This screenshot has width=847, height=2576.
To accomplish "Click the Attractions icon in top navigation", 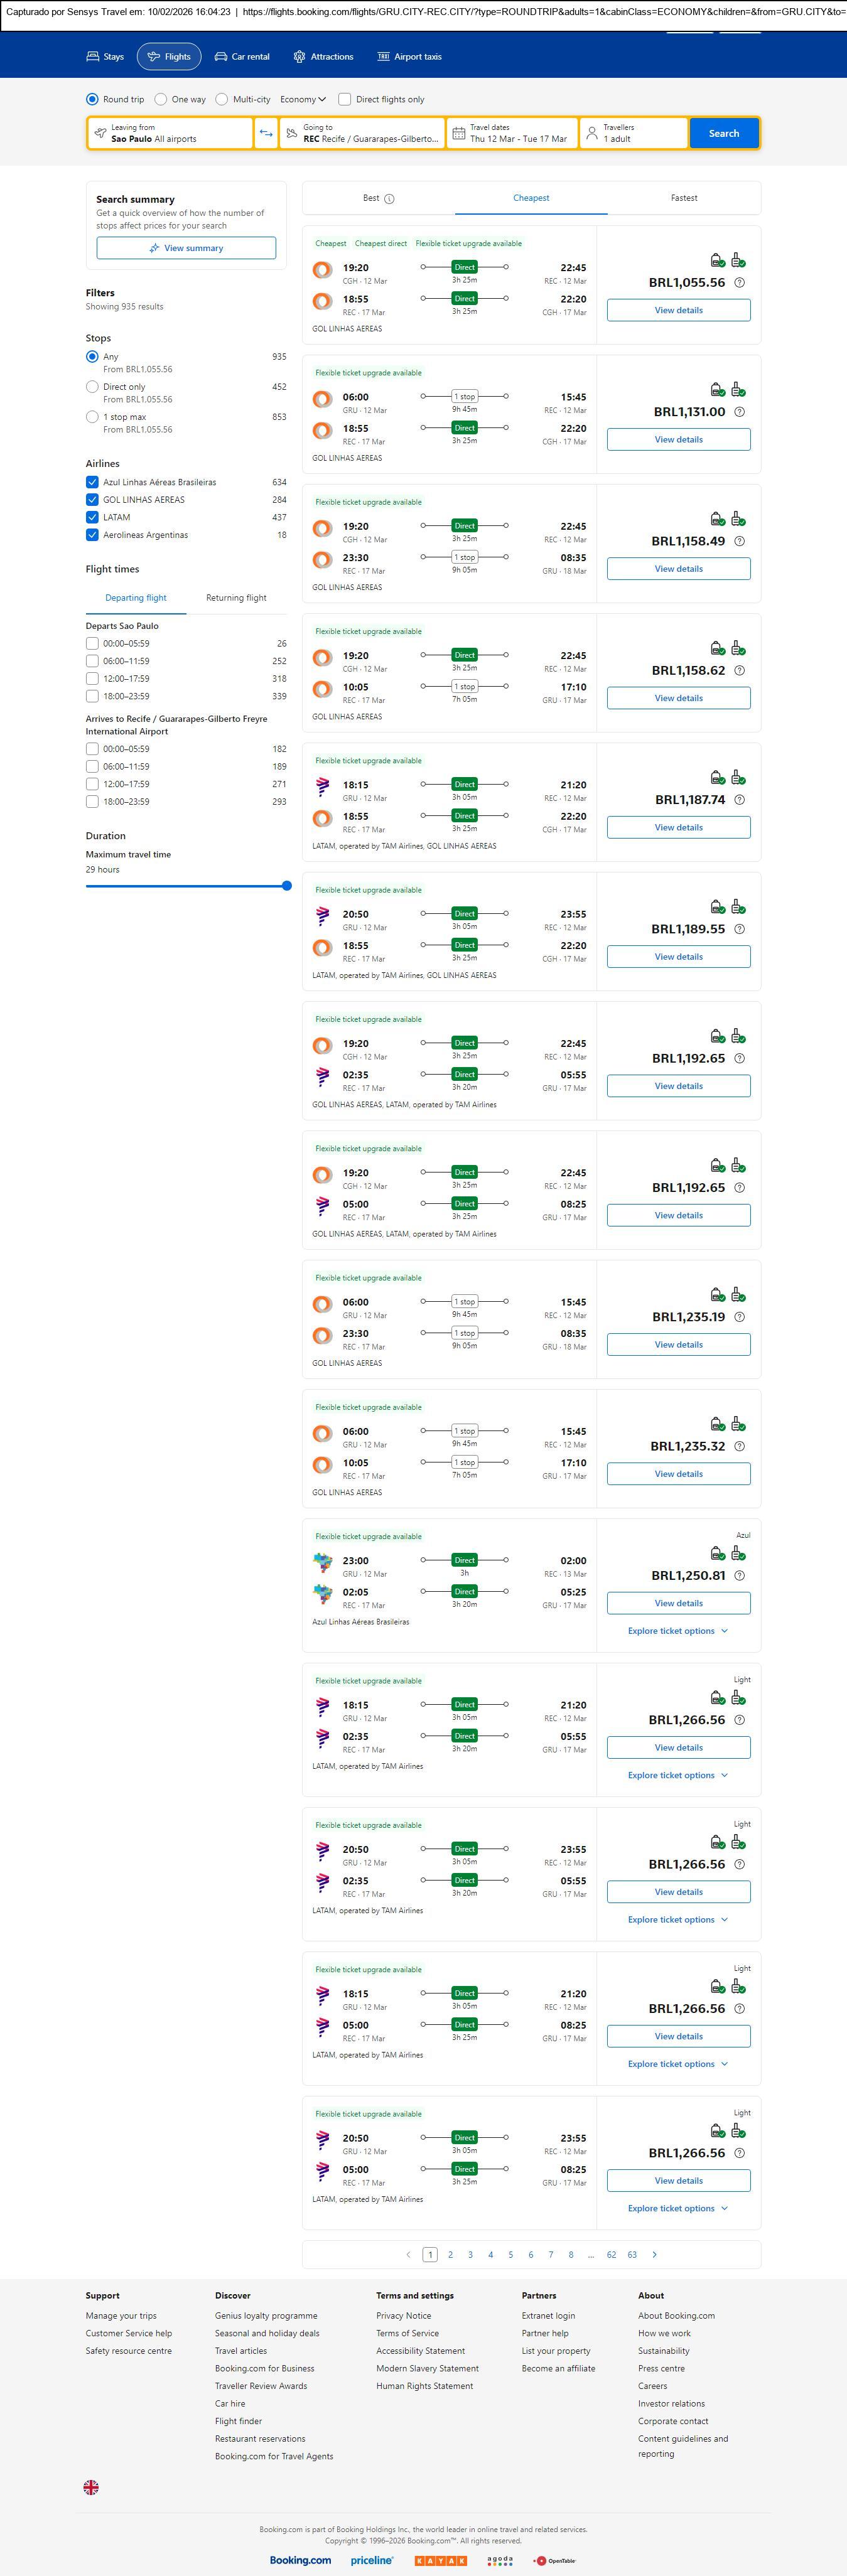I will coord(299,57).
